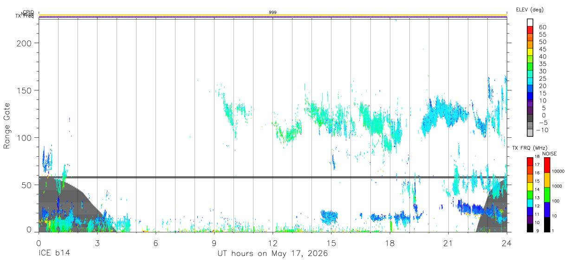The height and width of the screenshot is (263, 570).
Task: Click the TX FRQ black band between 9 and 10
Action: 530,227
